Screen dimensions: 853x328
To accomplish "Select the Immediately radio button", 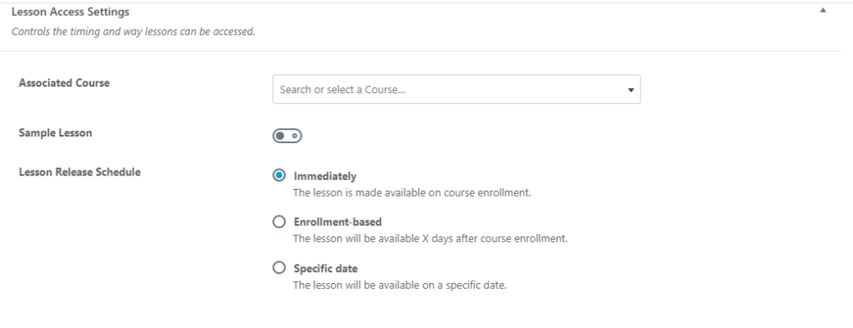I will (278, 175).
